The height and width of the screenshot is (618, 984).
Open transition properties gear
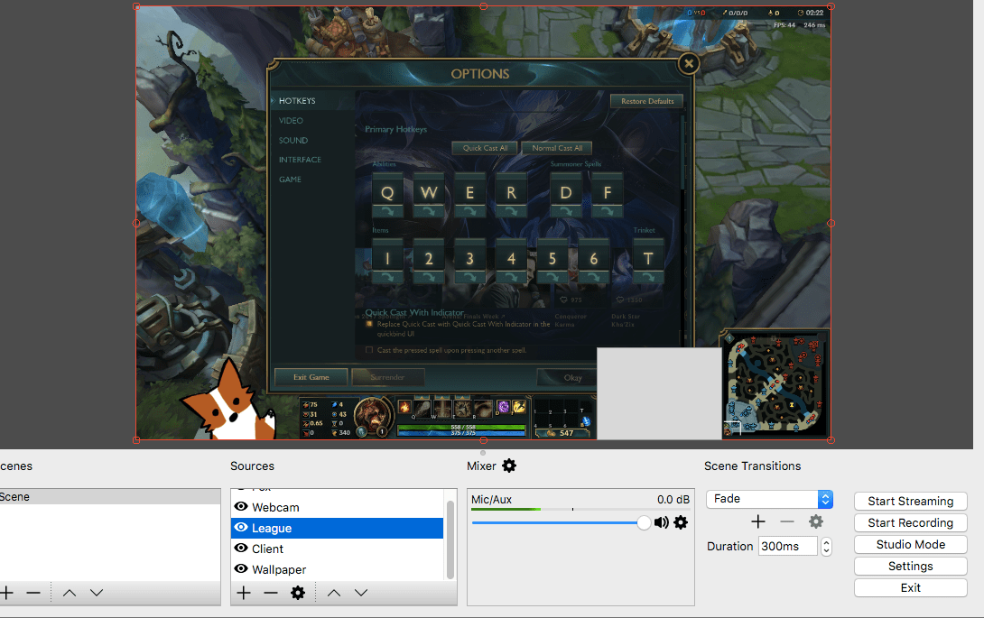coord(816,521)
